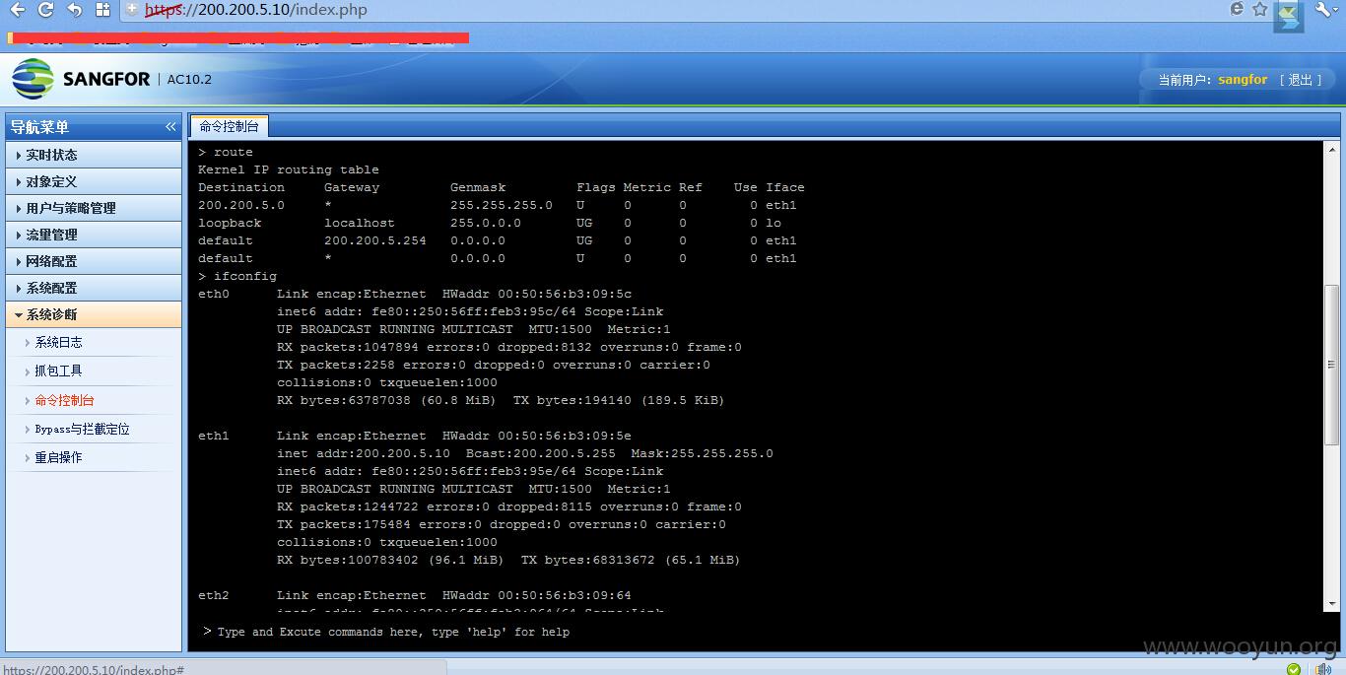Click 'Kernel IP routing table' text
The image size is (1346, 675).
coord(289,169)
